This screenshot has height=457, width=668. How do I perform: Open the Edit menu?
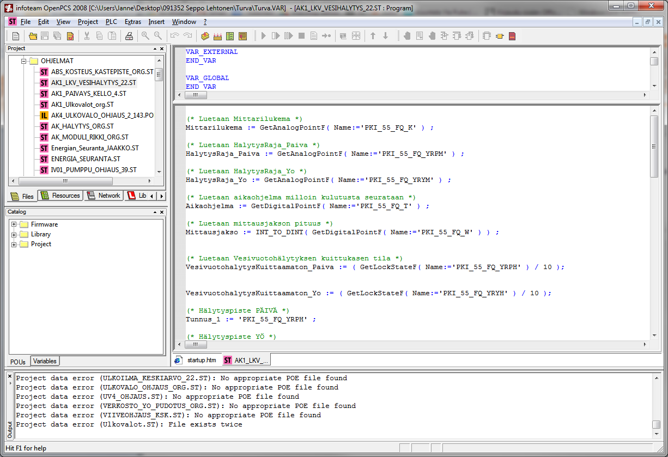(44, 22)
